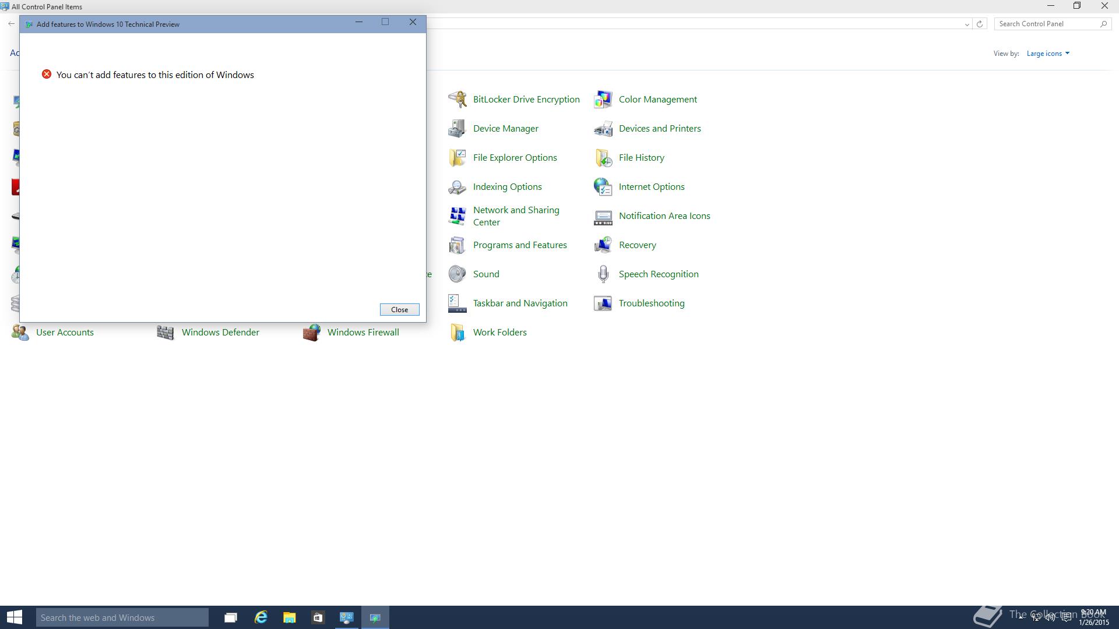Image resolution: width=1119 pixels, height=629 pixels.
Task: Open Taskbar and Navigation icon
Action: coord(458,303)
